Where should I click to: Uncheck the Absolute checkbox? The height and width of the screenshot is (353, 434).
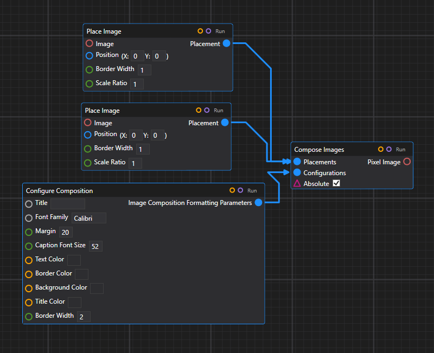[336, 183]
